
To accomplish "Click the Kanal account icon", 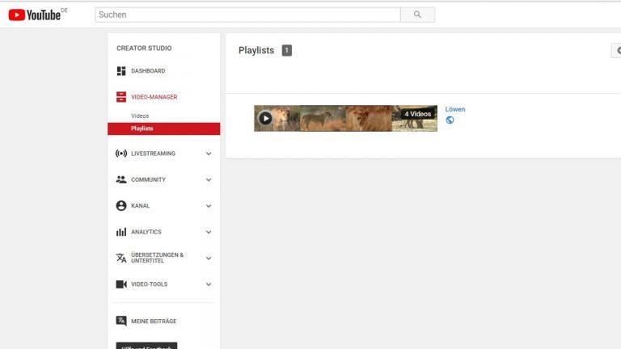I will [121, 206].
